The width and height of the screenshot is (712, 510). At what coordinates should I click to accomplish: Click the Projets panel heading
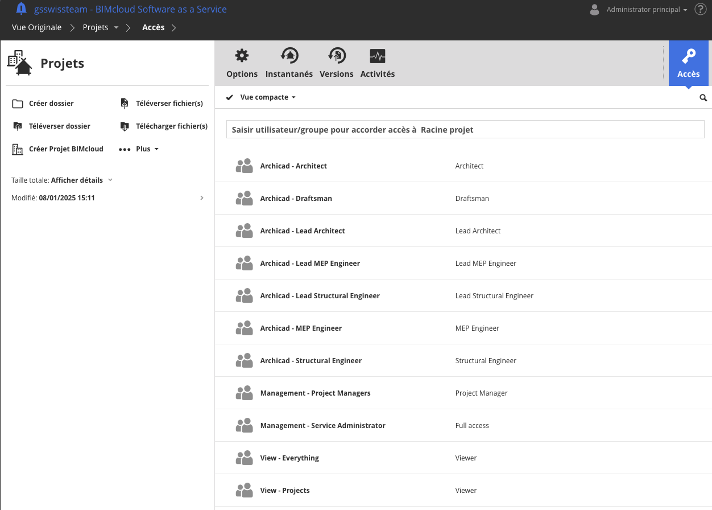pyautogui.click(x=63, y=63)
